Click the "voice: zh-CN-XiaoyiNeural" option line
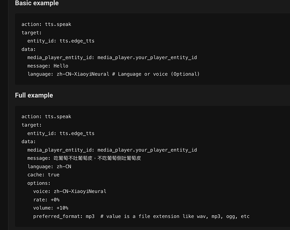 [x=69, y=191]
